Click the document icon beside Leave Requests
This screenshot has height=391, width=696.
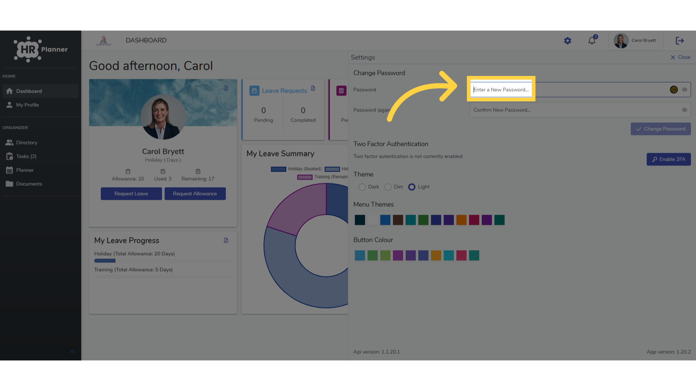tap(313, 88)
